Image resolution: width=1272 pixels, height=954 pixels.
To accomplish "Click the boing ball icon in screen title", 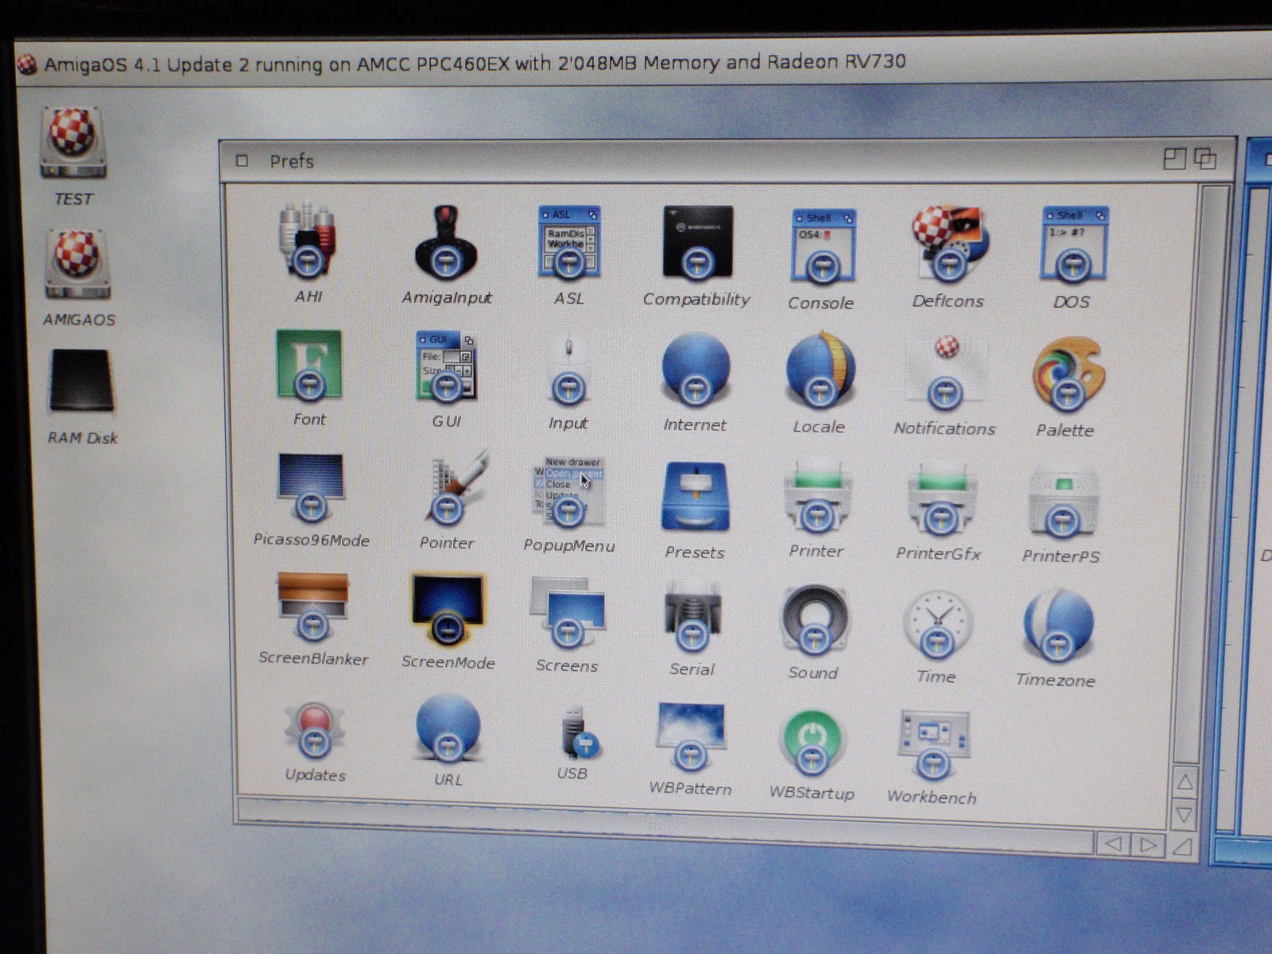I will (x=28, y=64).
